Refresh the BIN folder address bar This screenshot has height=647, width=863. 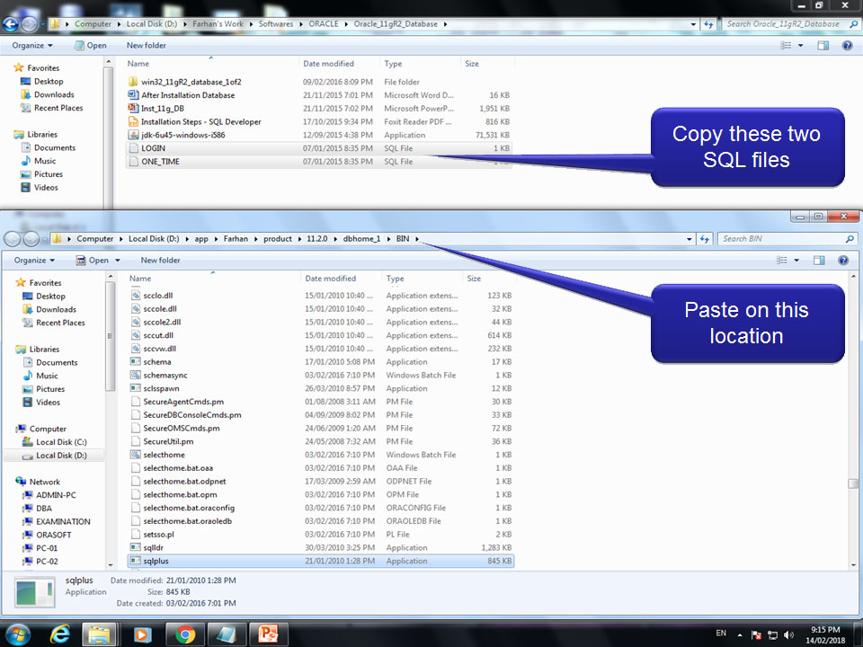click(704, 239)
